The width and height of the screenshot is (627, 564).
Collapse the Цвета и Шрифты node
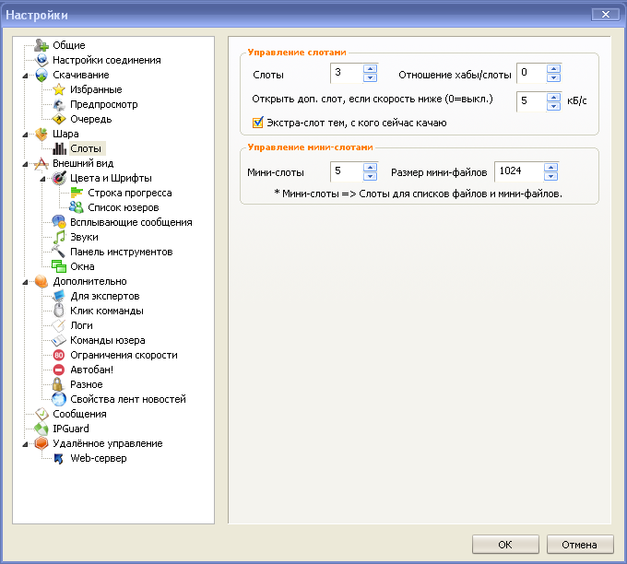coord(42,179)
